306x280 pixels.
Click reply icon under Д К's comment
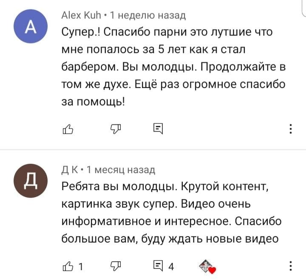click(157, 267)
